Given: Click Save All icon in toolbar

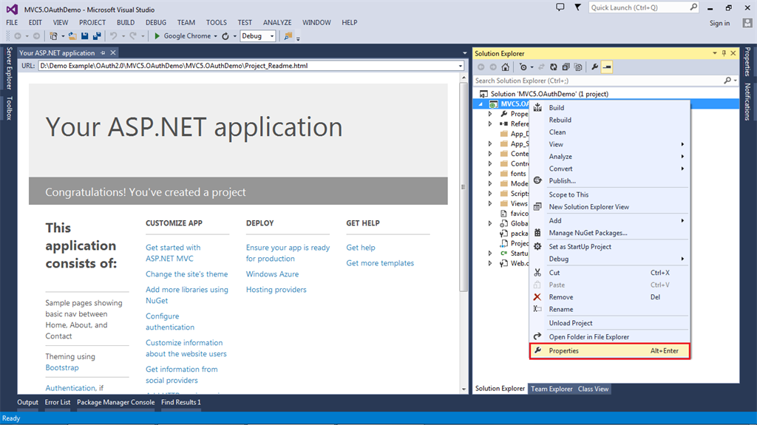Looking at the screenshot, I should (x=97, y=35).
